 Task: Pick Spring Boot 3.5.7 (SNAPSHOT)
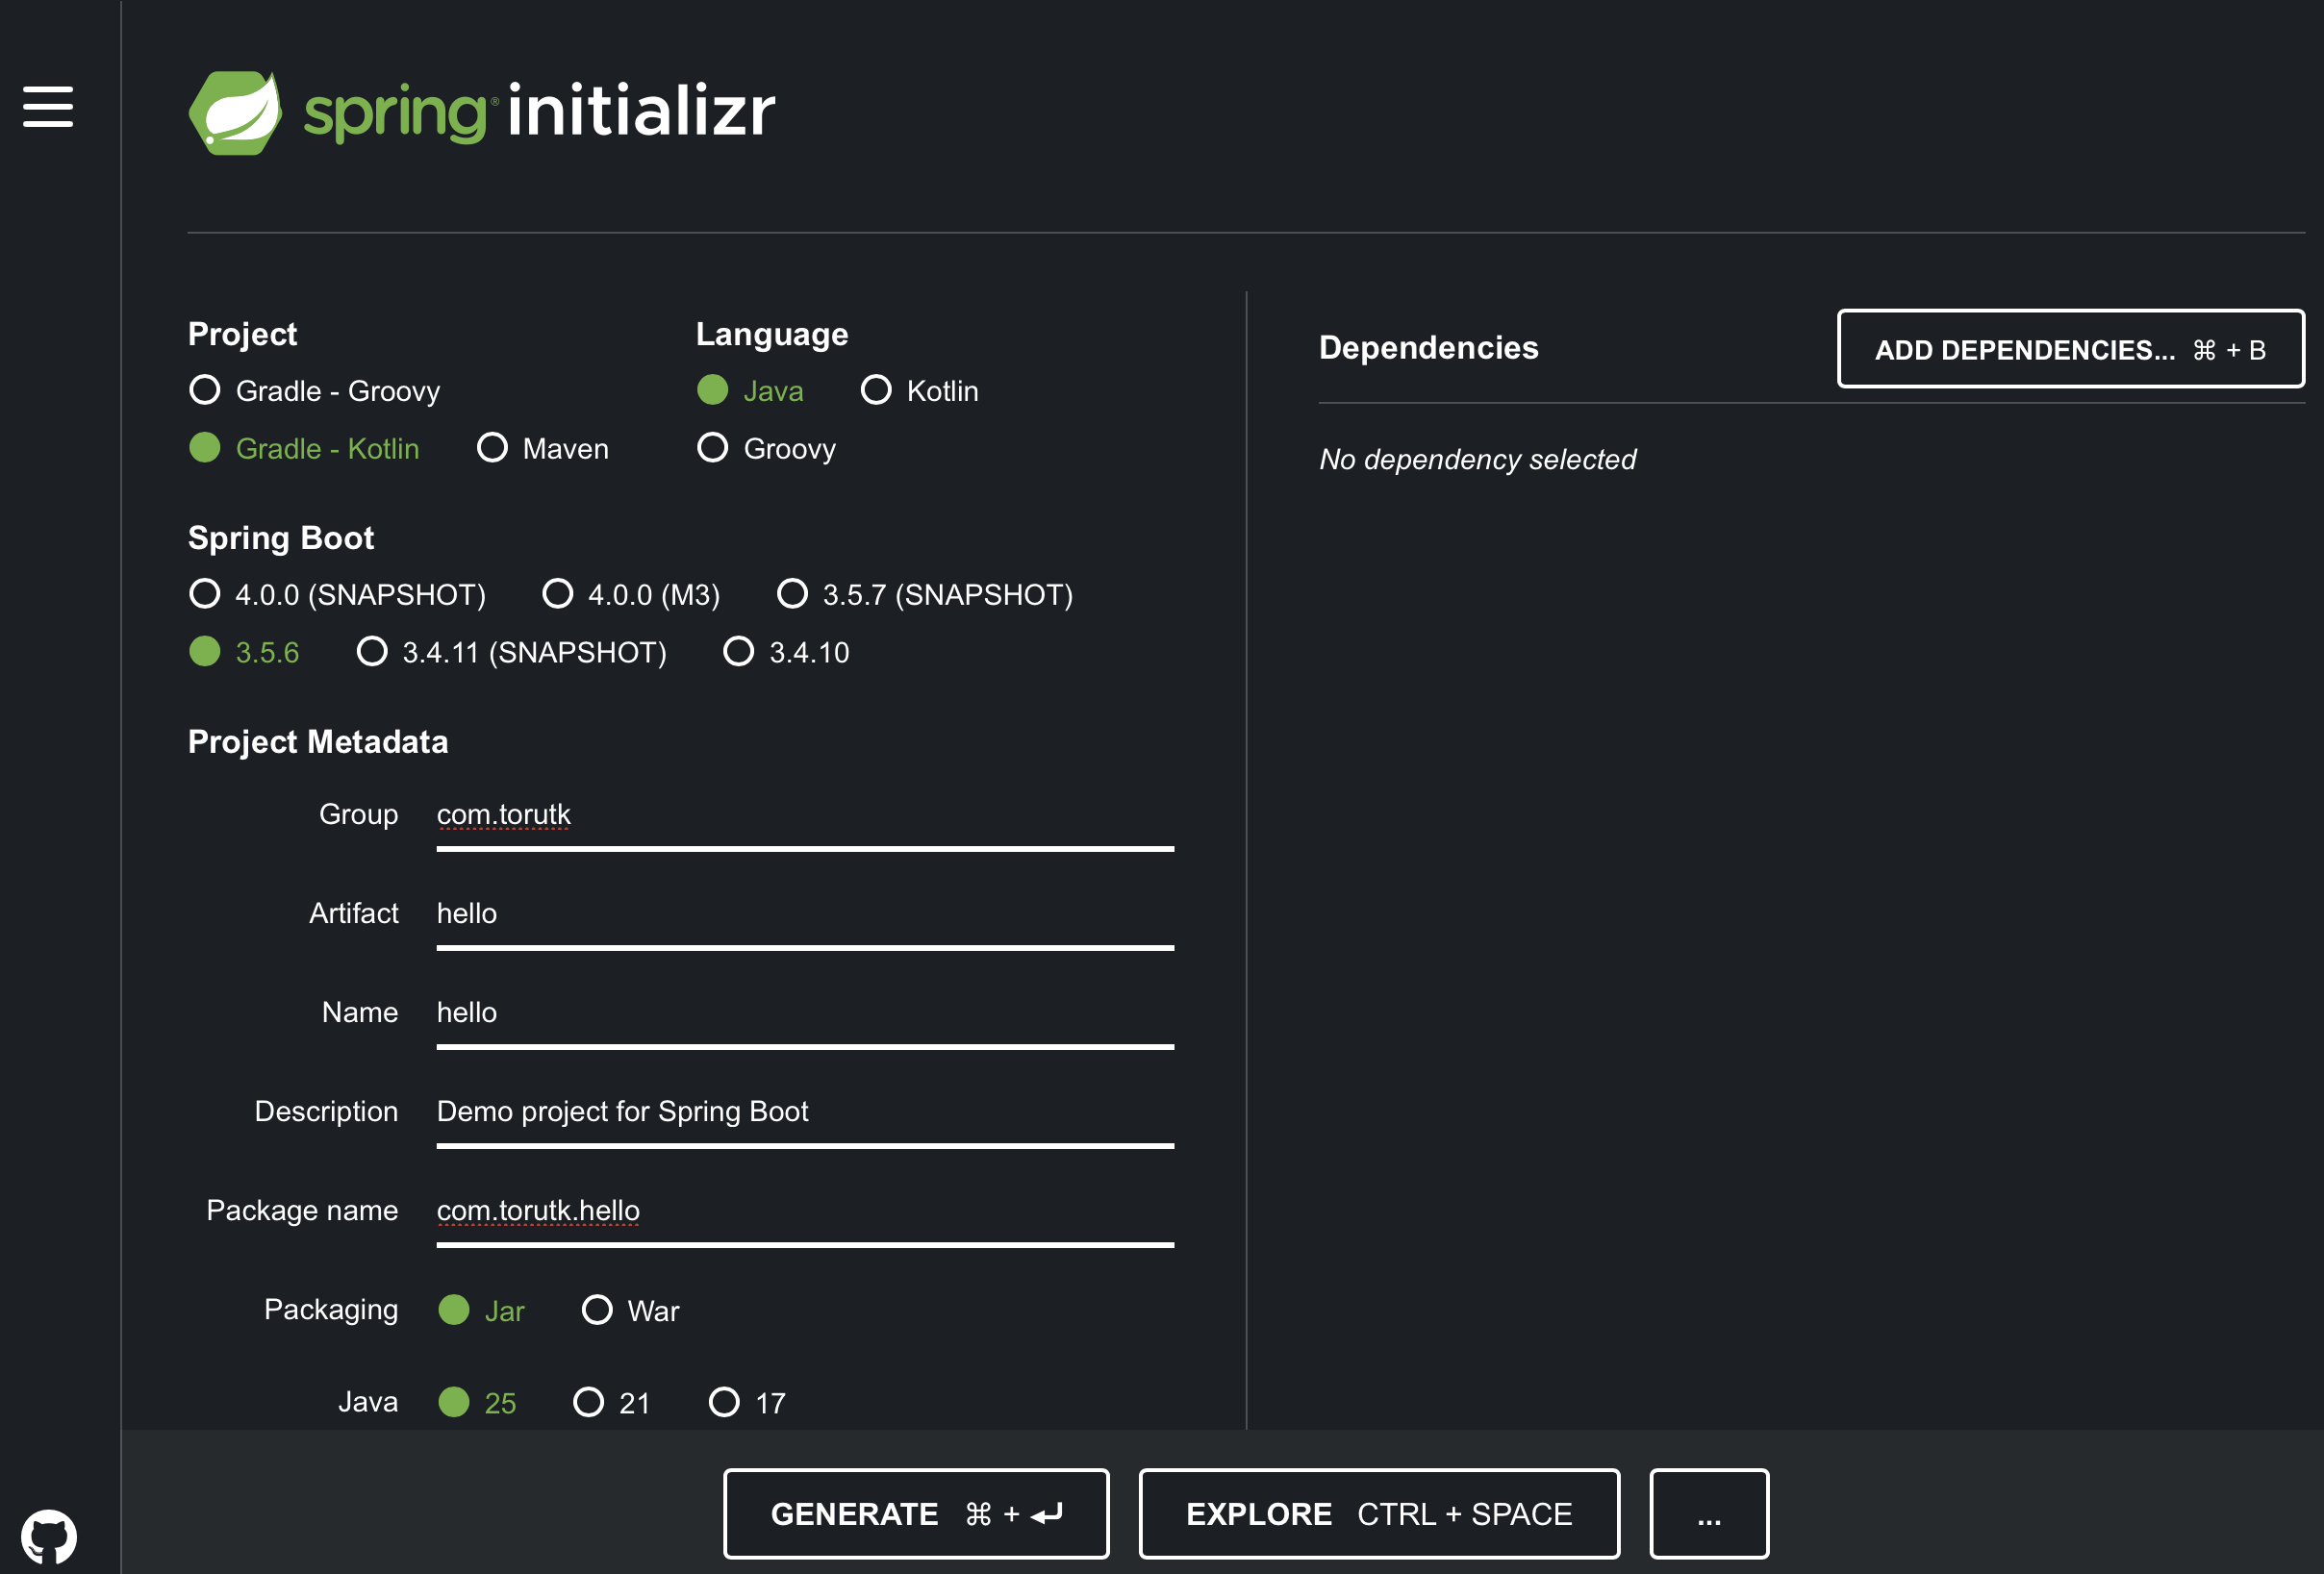[792, 593]
